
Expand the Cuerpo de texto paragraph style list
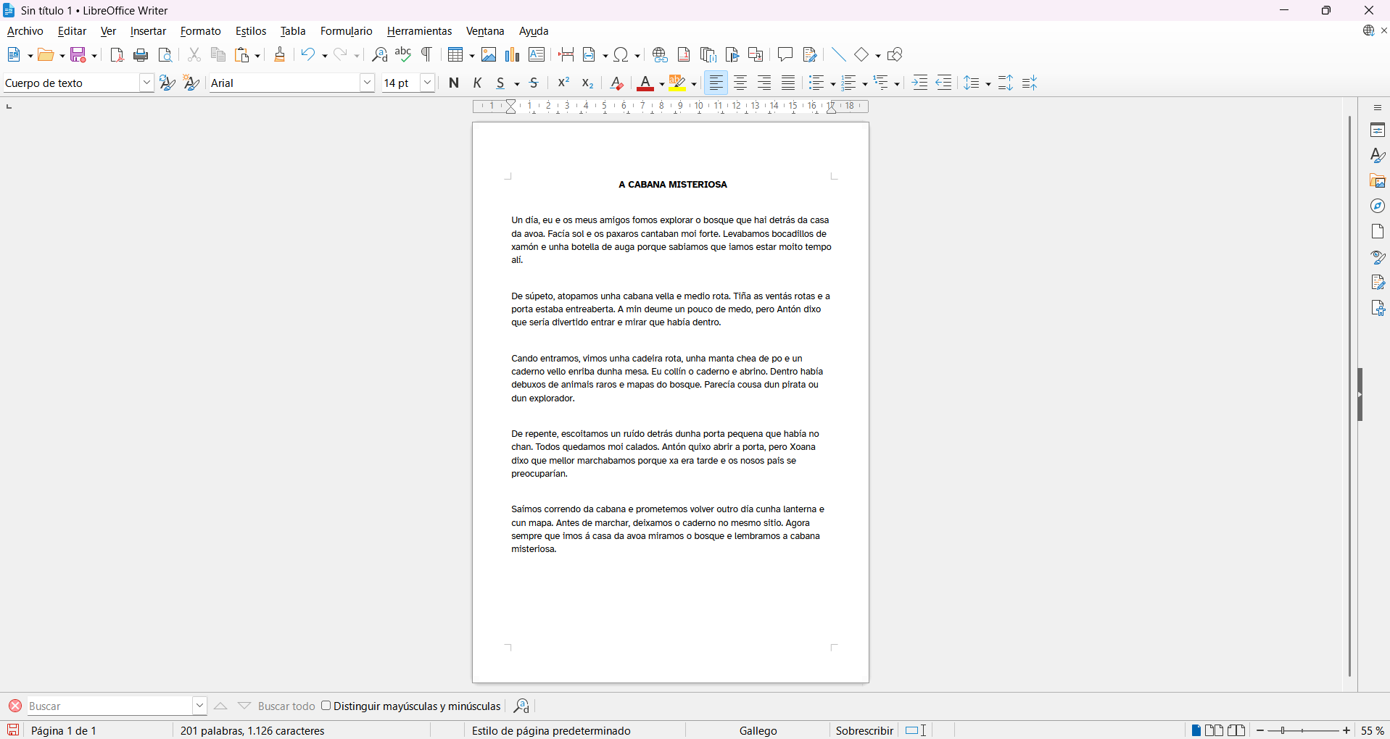coord(146,83)
